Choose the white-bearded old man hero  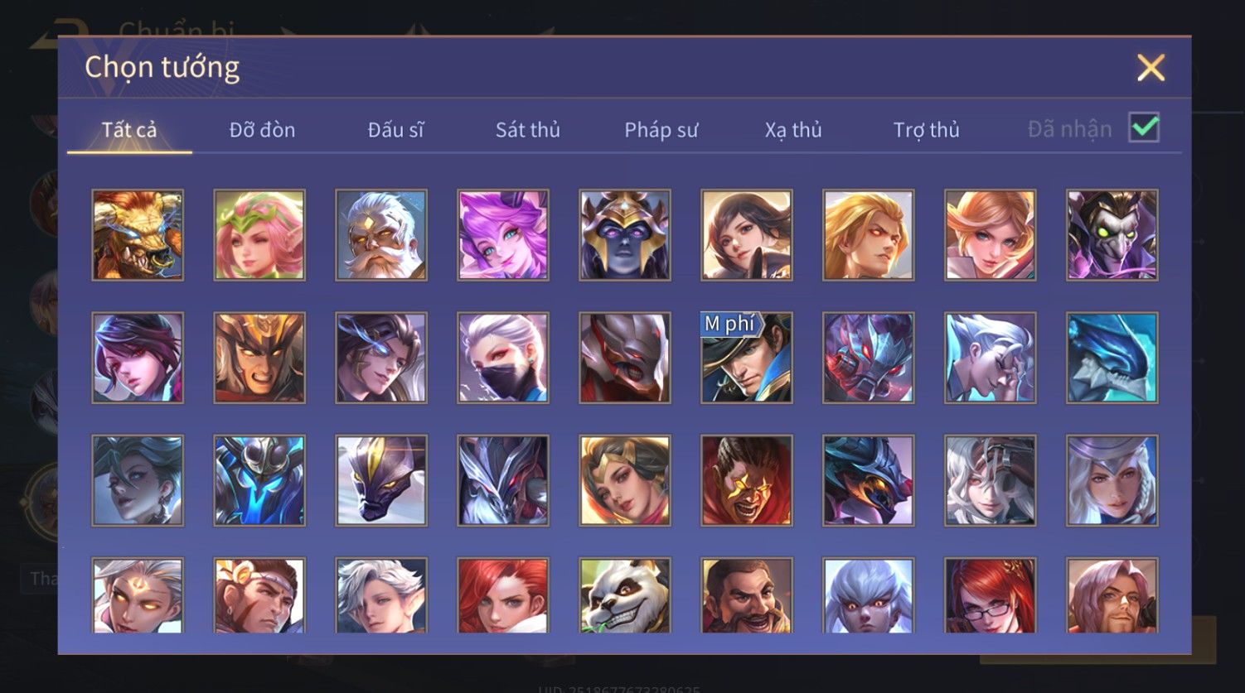point(381,235)
